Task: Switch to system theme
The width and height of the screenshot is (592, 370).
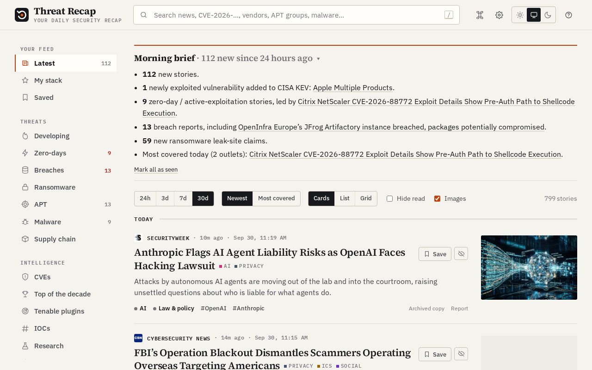Action: (534, 15)
